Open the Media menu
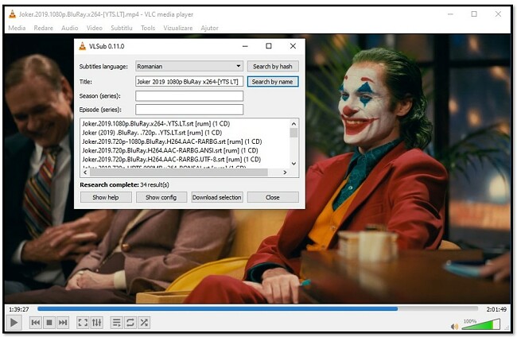Screen dimensions: 517x337 point(17,28)
